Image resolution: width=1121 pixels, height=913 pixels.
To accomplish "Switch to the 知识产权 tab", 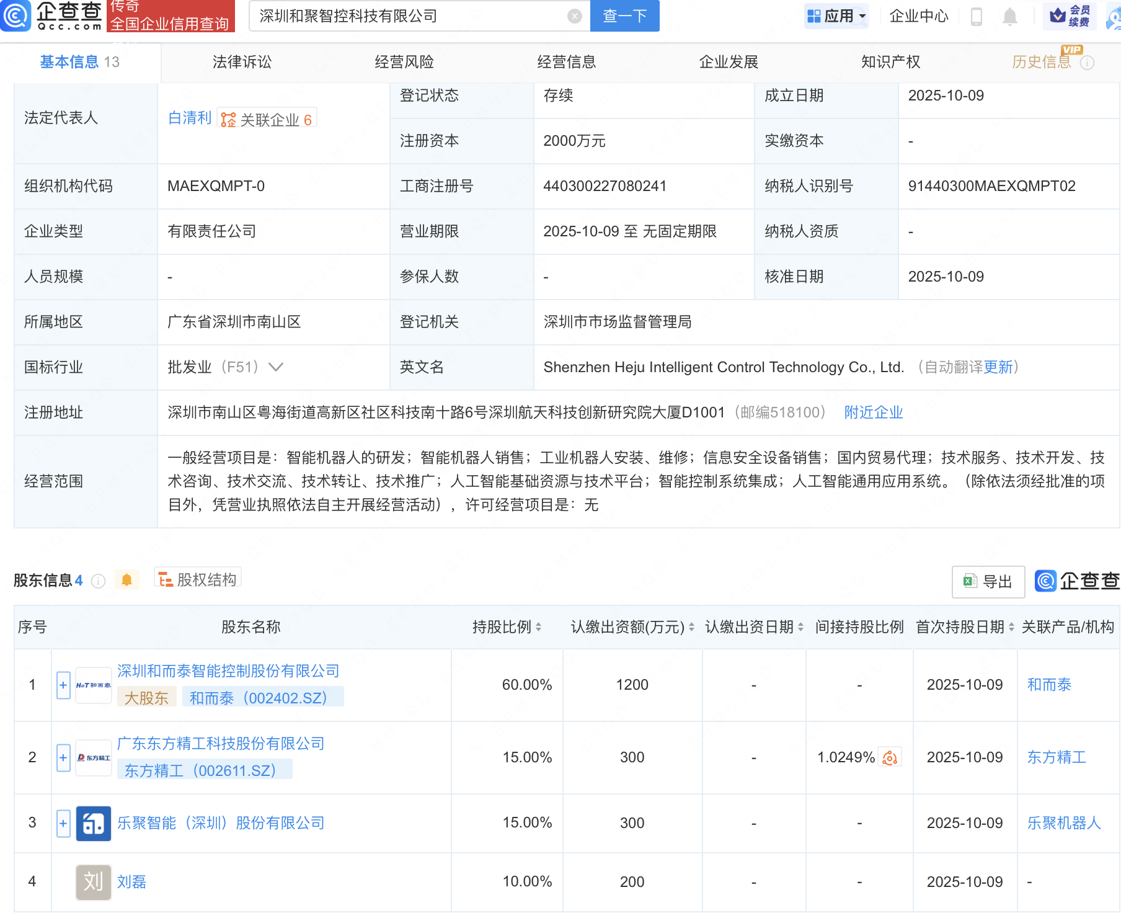I will 890,62.
